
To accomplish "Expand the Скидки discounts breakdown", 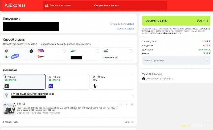I will [148, 45].
